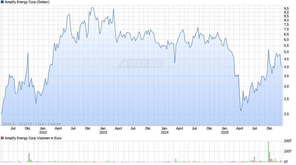Click the '200T' volume axis label

click(x=288, y=141)
